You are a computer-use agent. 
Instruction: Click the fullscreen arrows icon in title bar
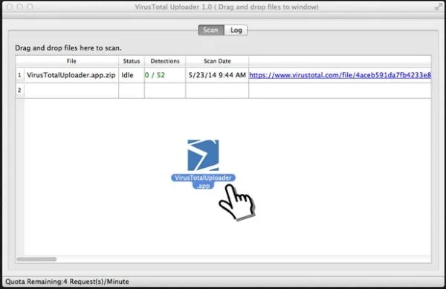(x=439, y=7)
